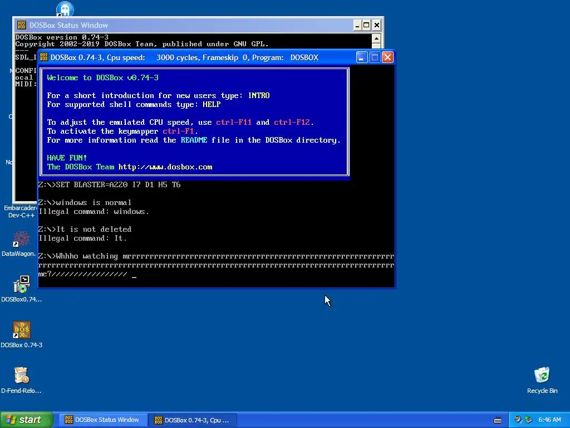Click the first system tray security icon
570x428 pixels.
point(518,420)
